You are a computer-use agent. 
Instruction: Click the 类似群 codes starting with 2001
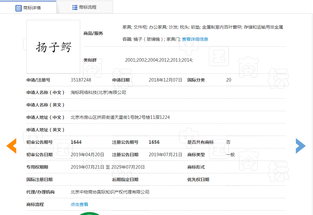159,60
